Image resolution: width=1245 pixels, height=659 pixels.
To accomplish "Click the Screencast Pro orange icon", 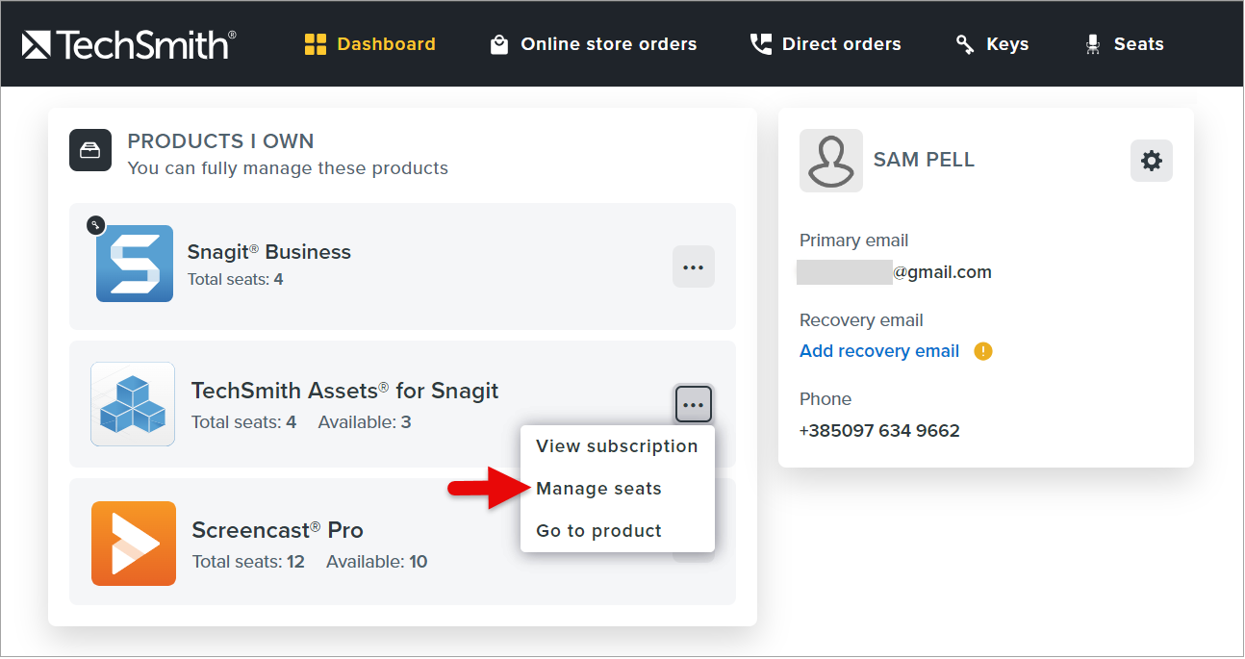I will [134, 544].
